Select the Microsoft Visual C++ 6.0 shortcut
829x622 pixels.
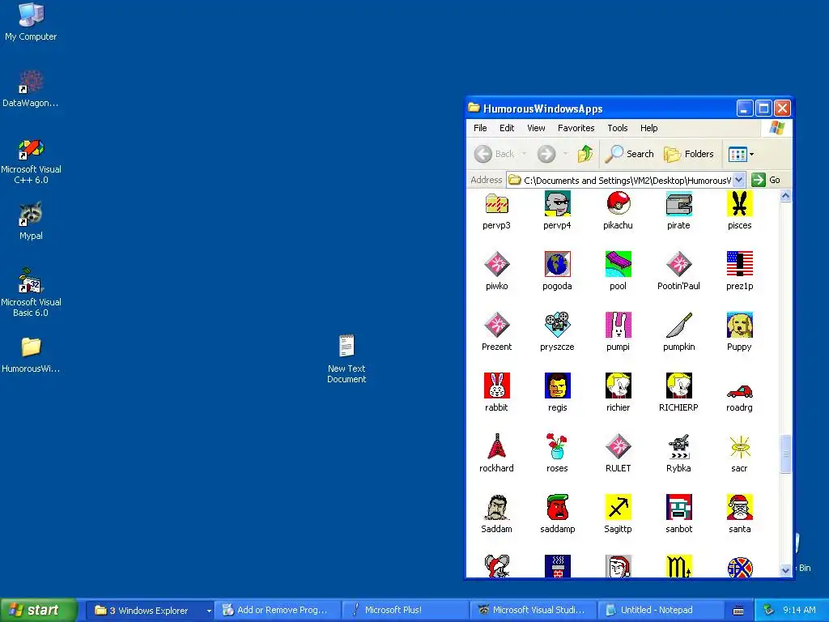31,161
